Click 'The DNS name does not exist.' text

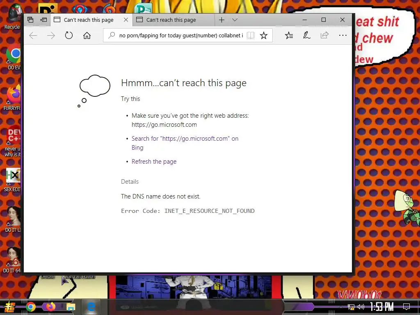161,196
